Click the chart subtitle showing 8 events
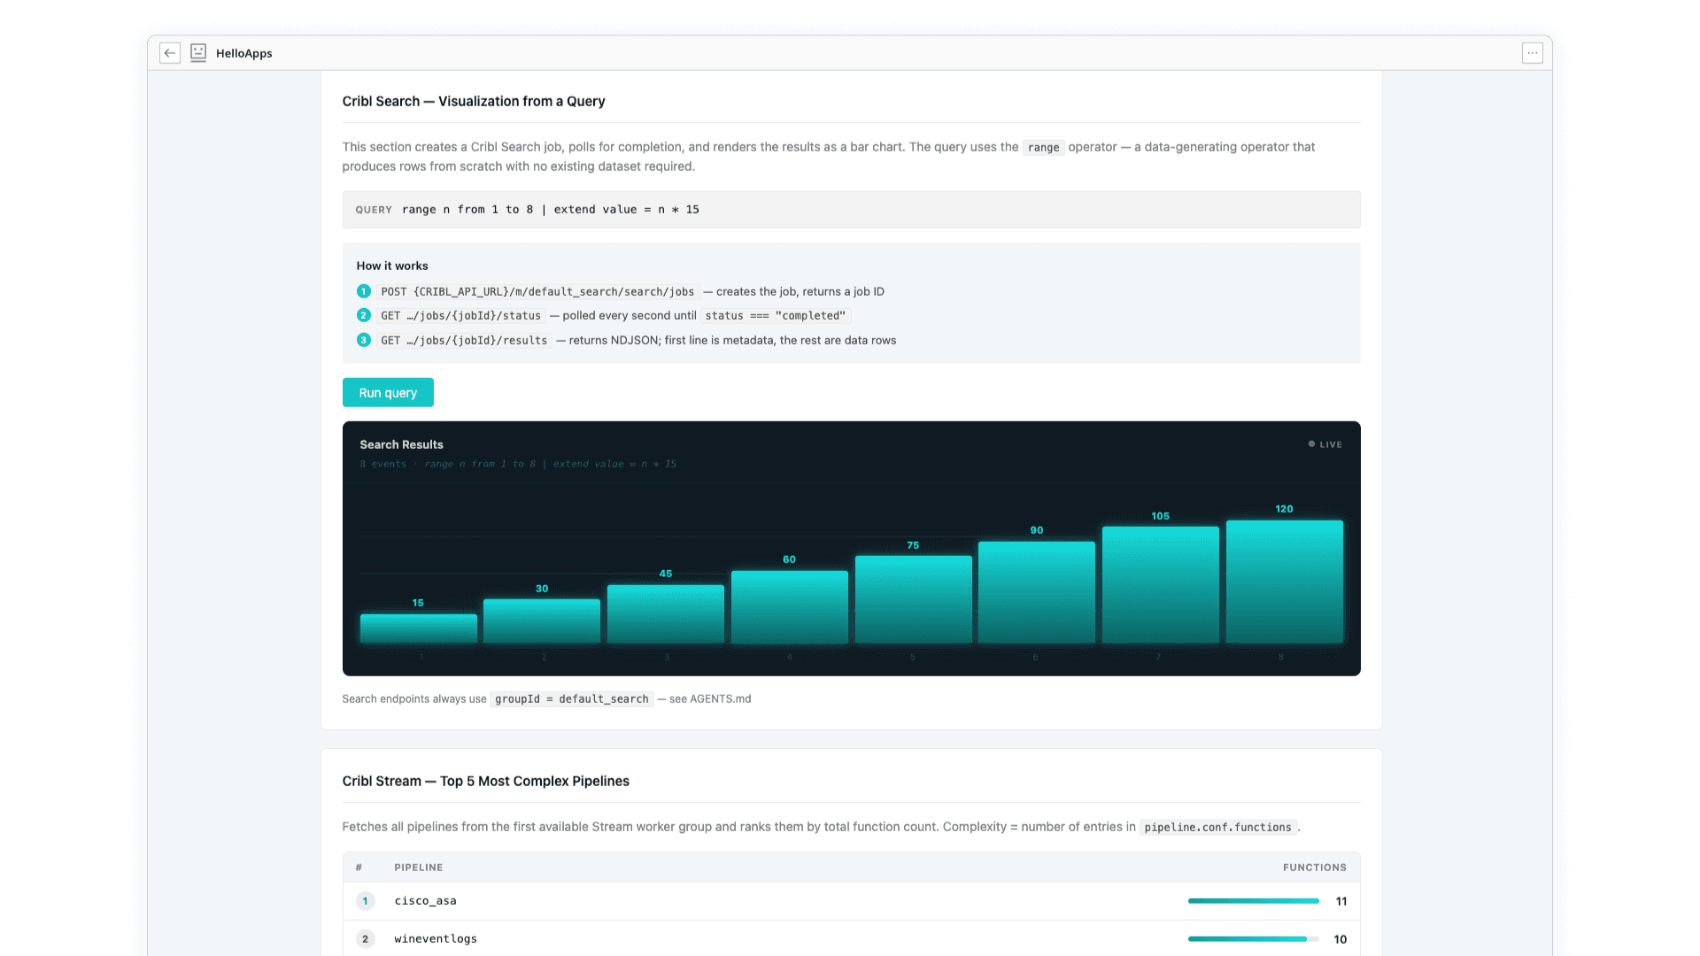The height and width of the screenshot is (956, 1700). (518, 464)
